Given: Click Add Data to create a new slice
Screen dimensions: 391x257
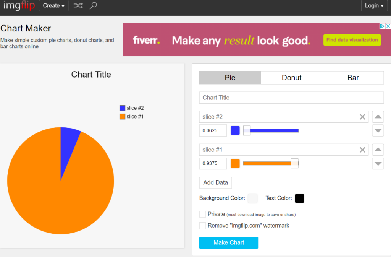Looking at the screenshot, I should tap(215, 182).
